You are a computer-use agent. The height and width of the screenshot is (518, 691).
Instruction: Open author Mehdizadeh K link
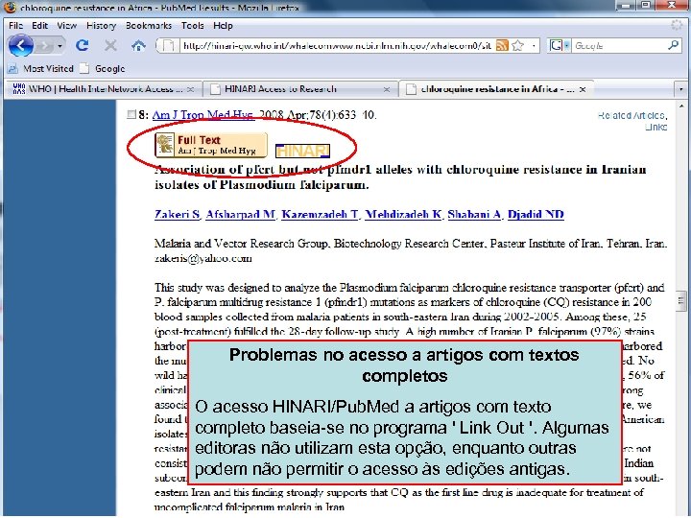pyautogui.click(x=404, y=215)
